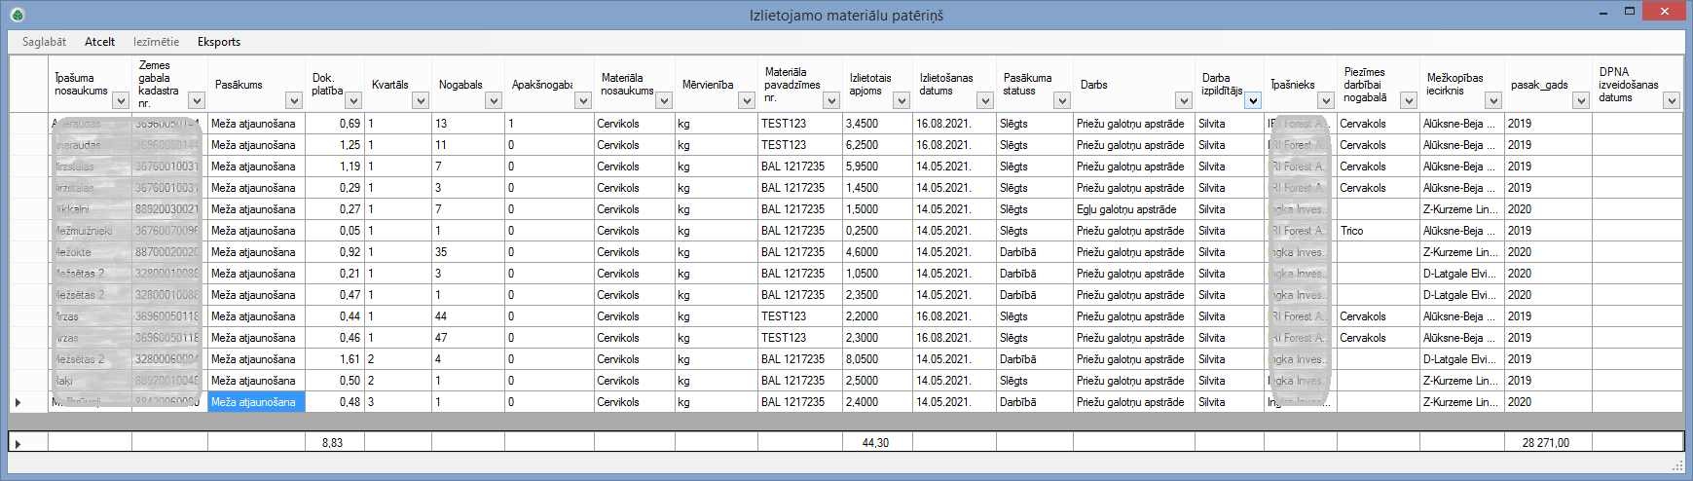Select the area cell 1,61
The height and width of the screenshot is (481, 1693).
click(x=335, y=359)
